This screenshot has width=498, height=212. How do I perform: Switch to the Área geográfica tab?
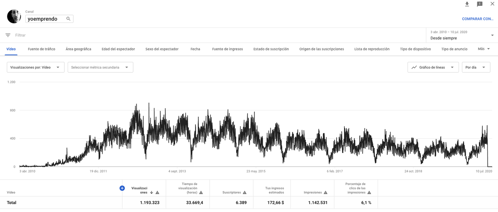click(x=78, y=49)
